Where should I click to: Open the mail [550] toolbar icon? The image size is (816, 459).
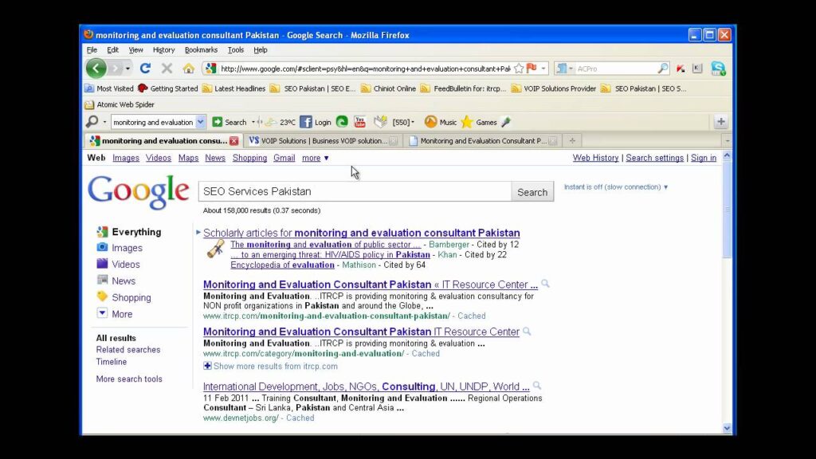380,122
